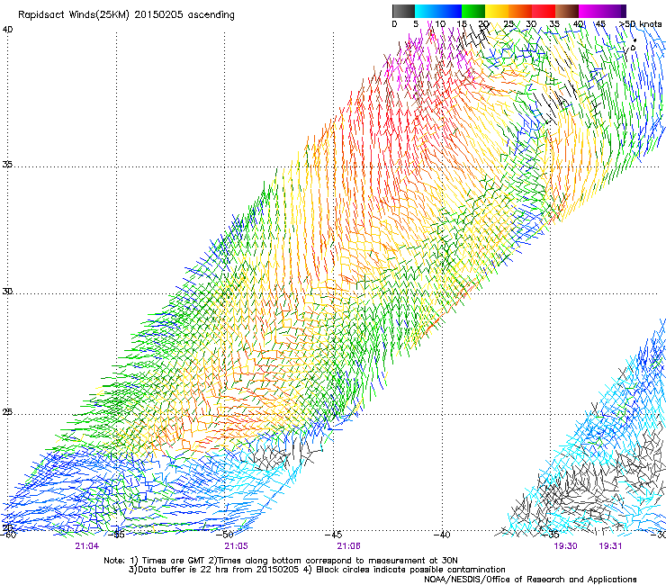Image resolution: width=666 pixels, height=585 pixels.
Task: Click the '>50 knots' legend label
Action: point(640,23)
